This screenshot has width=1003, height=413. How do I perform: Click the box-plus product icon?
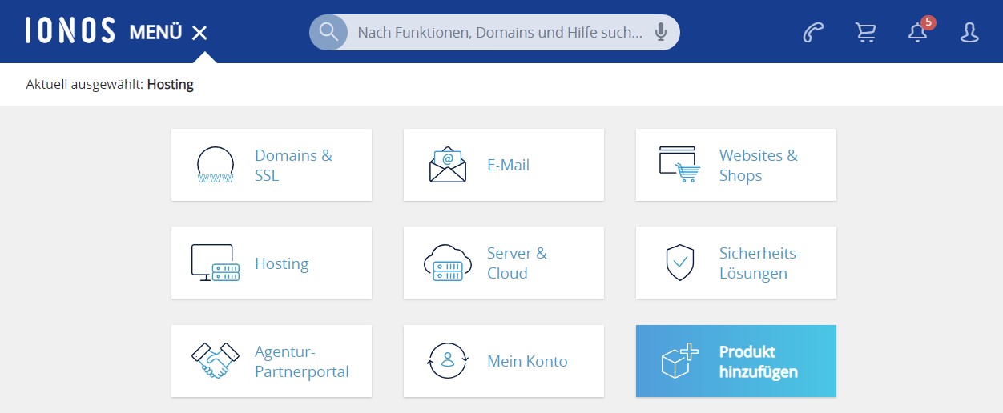point(679,361)
